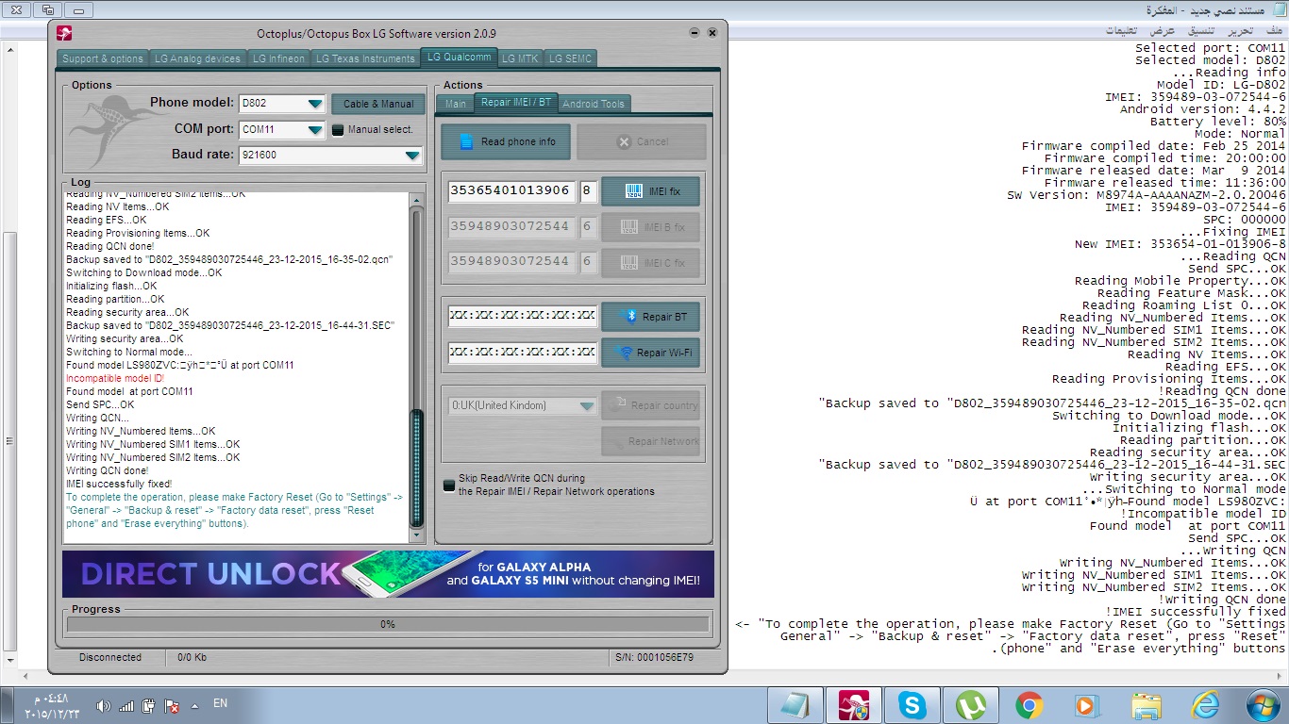Screen dimensions: 1289x724
Task: Click the Notepad window title icon
Action: 1278,8
